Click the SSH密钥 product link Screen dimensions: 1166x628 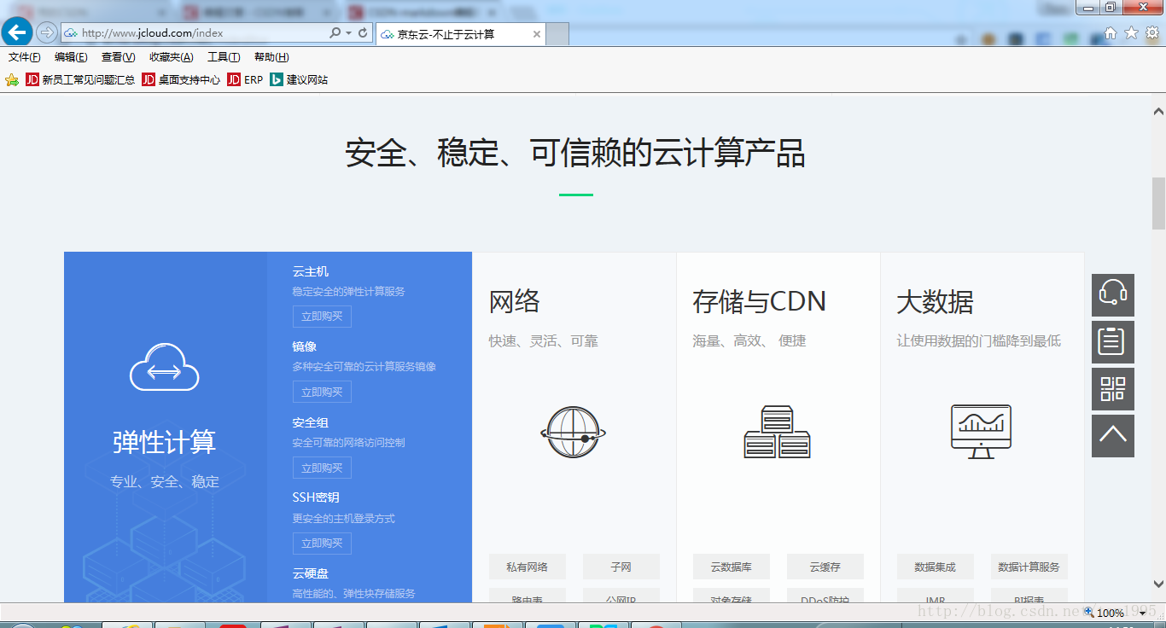click(x=316, y=497)
